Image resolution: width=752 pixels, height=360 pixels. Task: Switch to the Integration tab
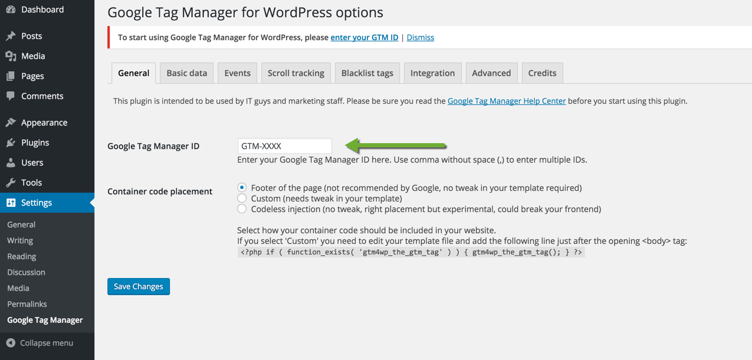(432, 73)
